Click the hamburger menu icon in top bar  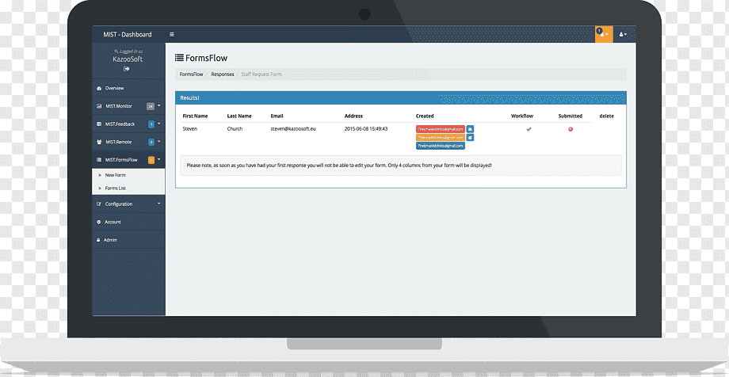172,34
